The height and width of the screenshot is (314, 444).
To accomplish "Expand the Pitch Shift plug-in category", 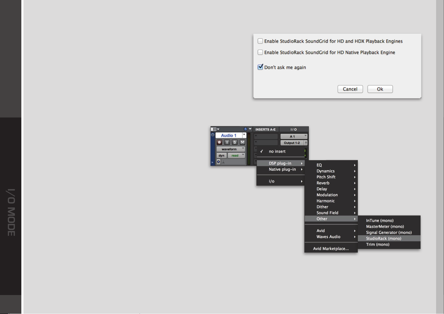I will pos(331,177).
